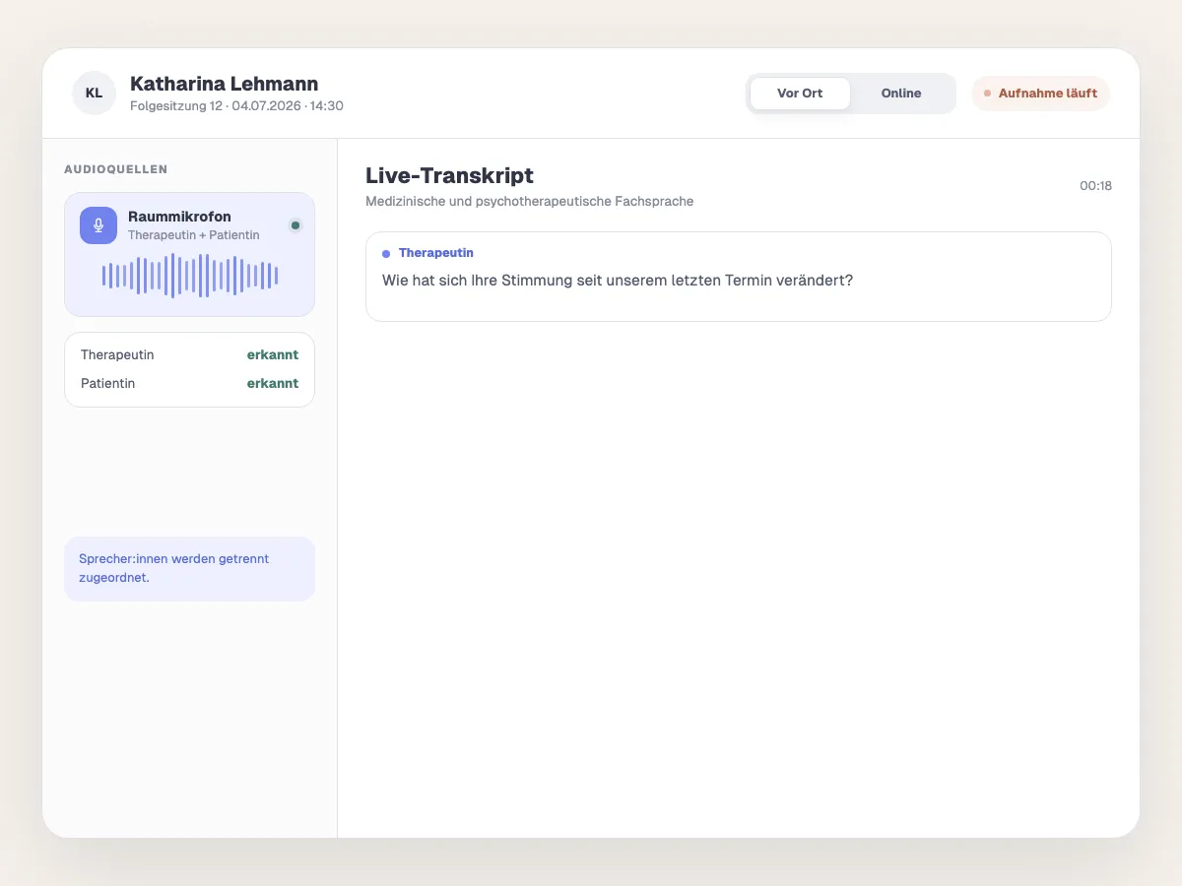1182x886 pixels.
Task: Open the patient name Katharina Lehmann
Action: pyautogui.click(x=225, y=84)
